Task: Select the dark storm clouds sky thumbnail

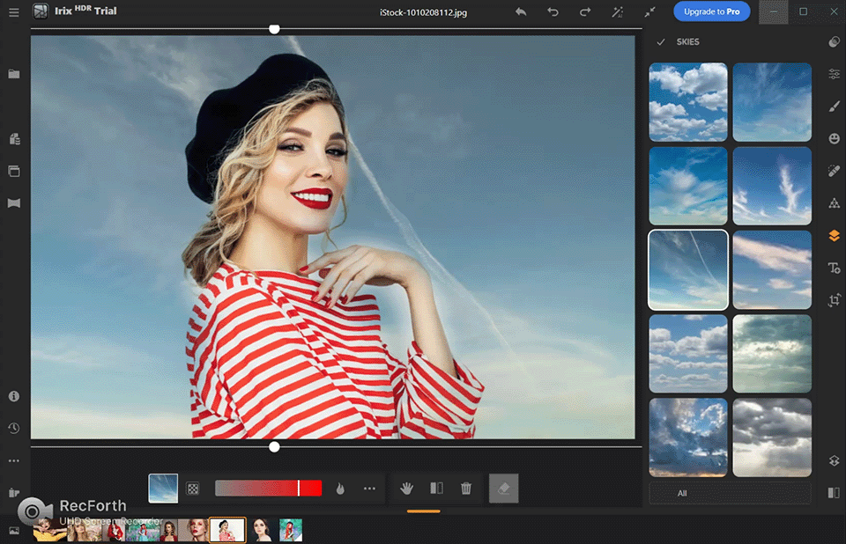Action: coord(772,438)
